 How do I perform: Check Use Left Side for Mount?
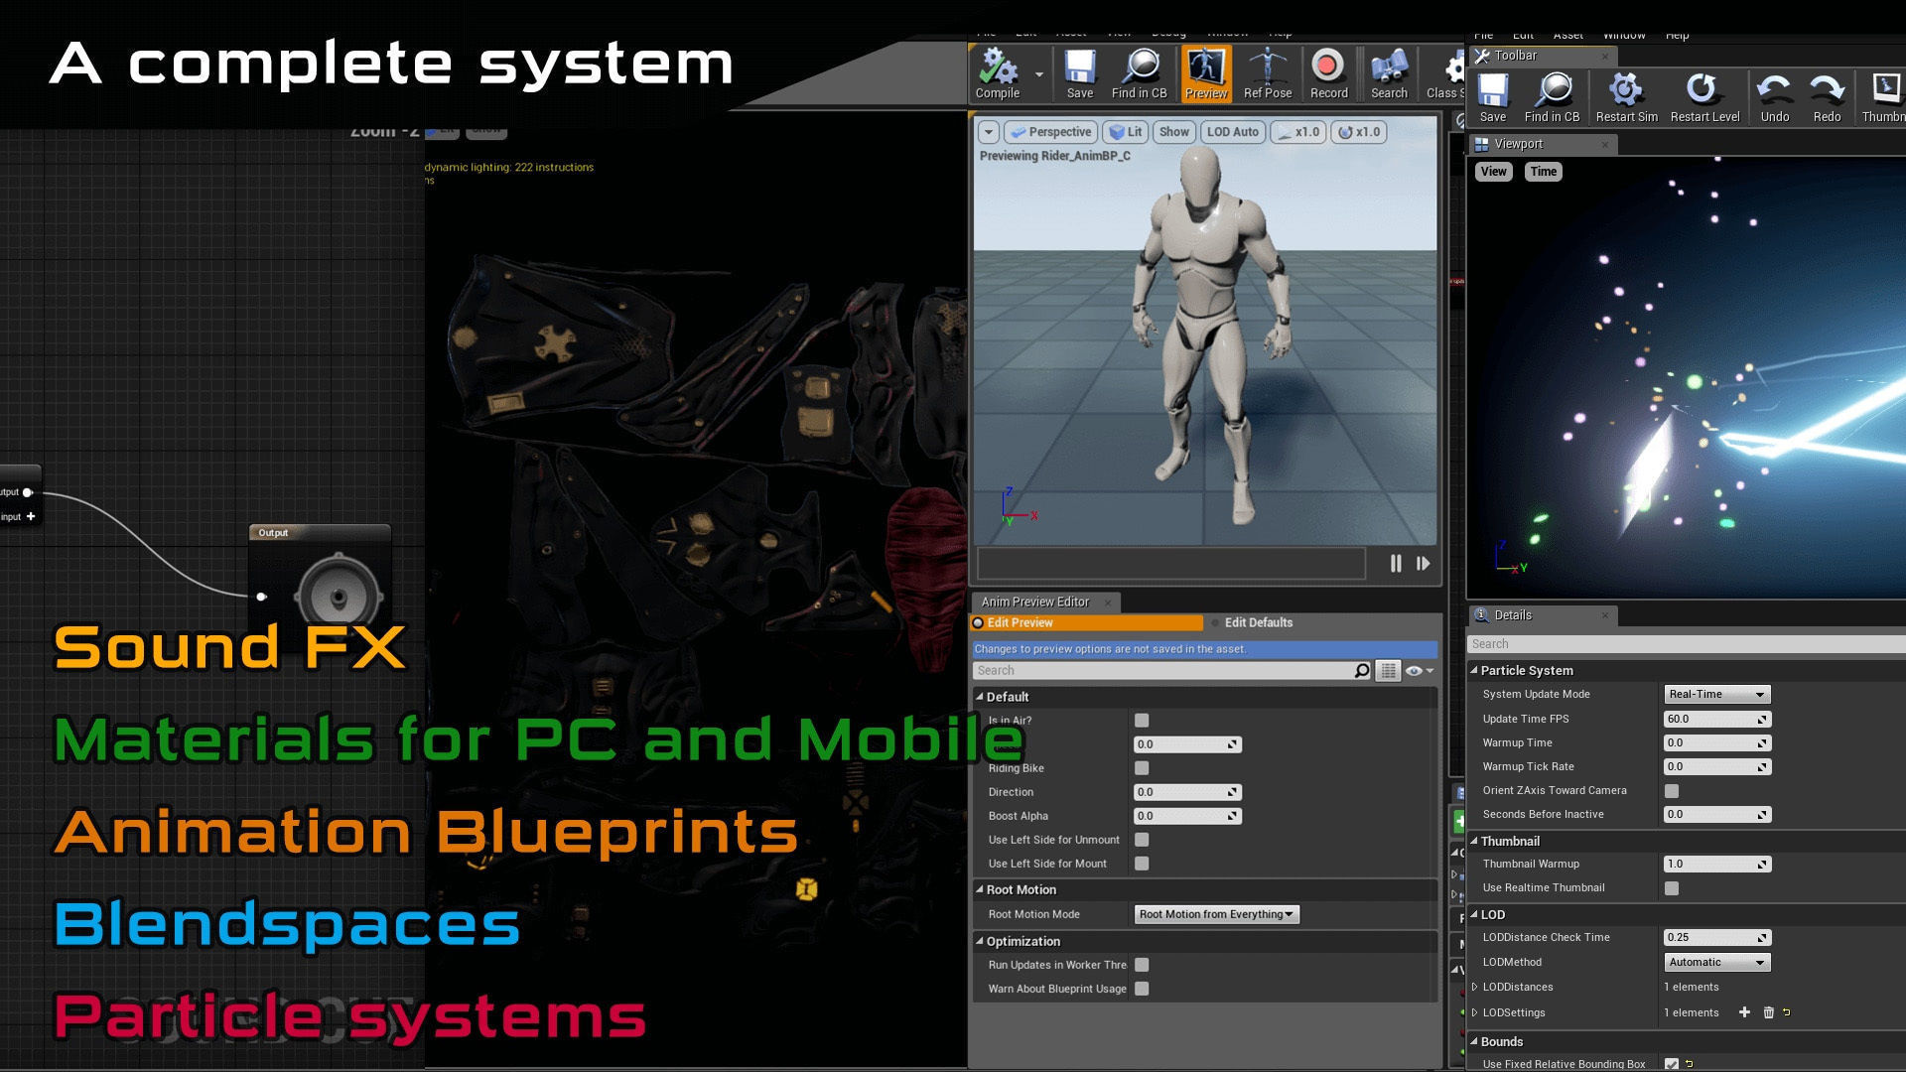click(x=1142, y=864)
